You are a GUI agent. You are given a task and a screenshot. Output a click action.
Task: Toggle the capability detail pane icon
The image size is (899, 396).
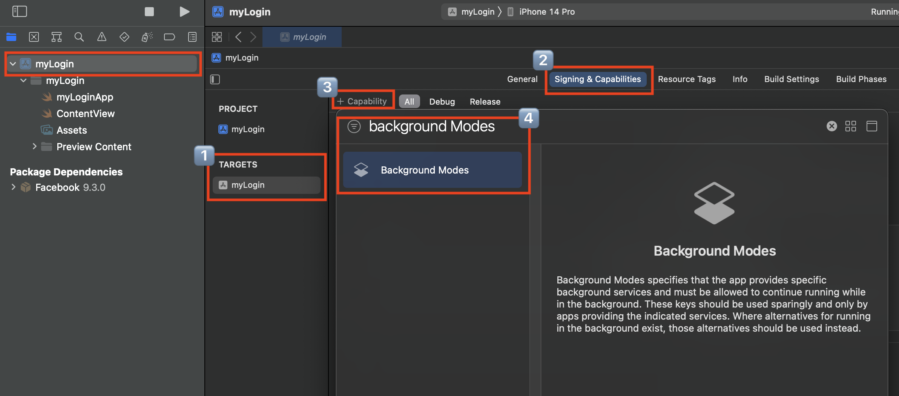(x=872, y=126)
